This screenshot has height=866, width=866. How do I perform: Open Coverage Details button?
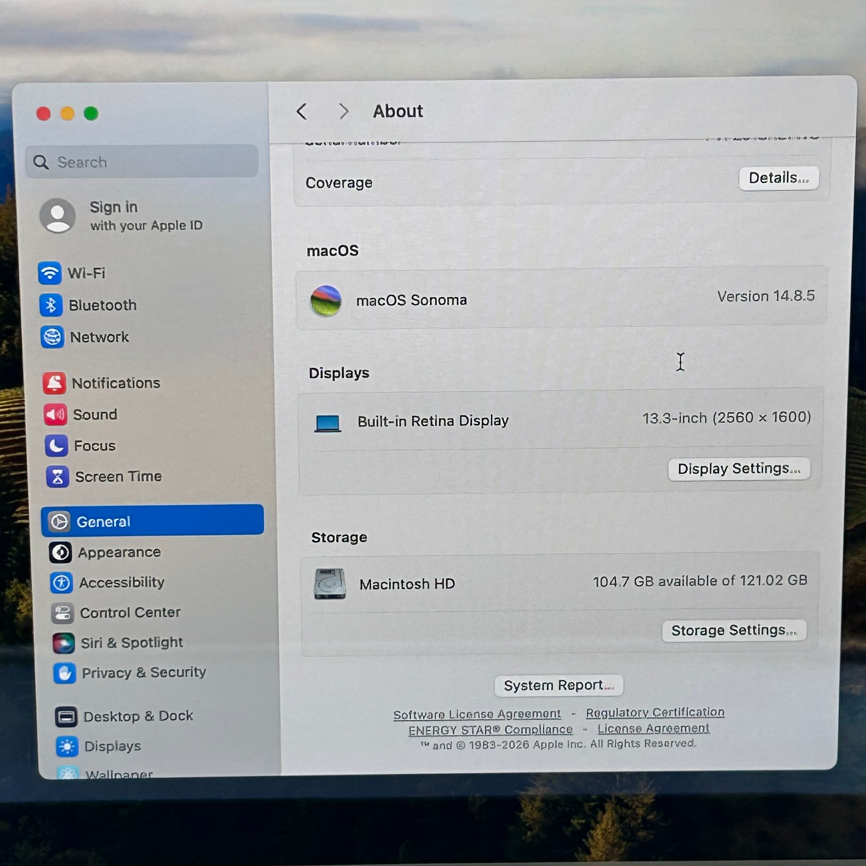pos(779,178)
